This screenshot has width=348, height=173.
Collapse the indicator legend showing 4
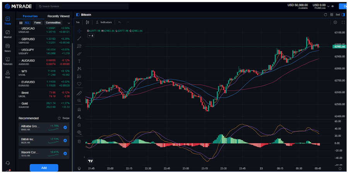tap(90, 36)
